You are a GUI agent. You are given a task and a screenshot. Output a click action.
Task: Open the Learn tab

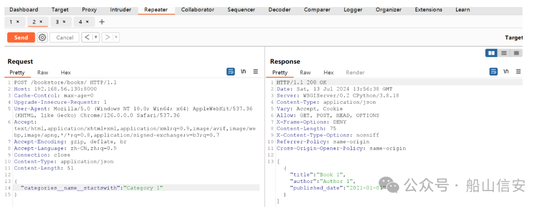click(x=463, y=10)
